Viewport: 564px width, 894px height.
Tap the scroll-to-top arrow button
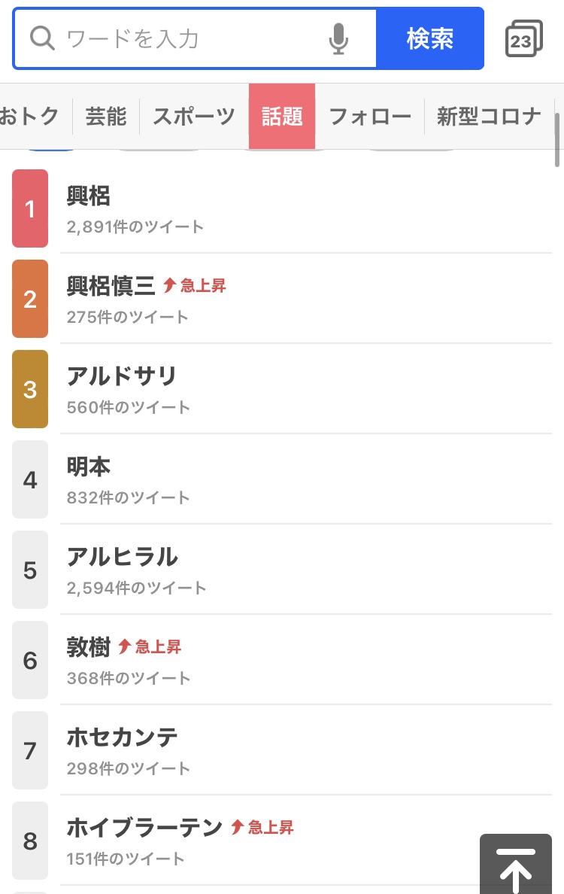tap(516, 865)
